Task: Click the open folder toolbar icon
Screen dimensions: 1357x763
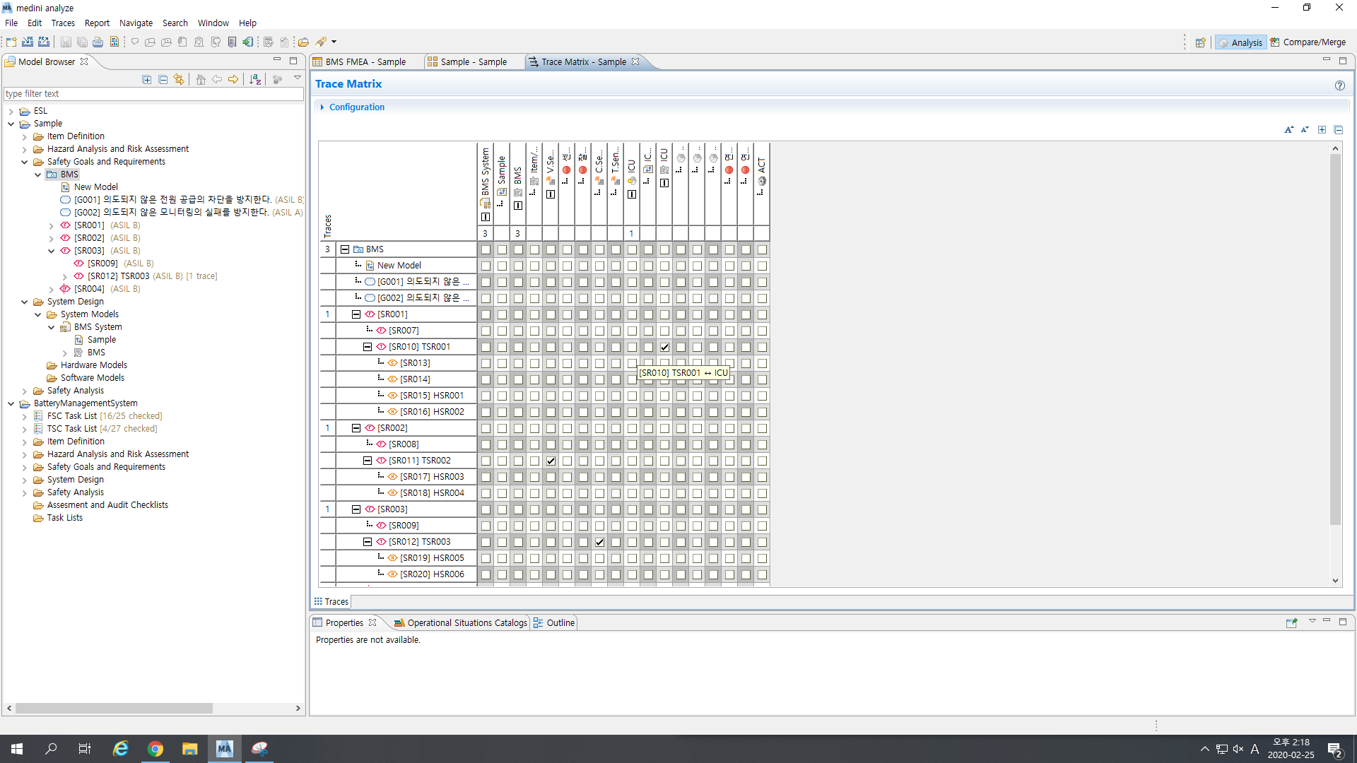Action: point(303,42)
